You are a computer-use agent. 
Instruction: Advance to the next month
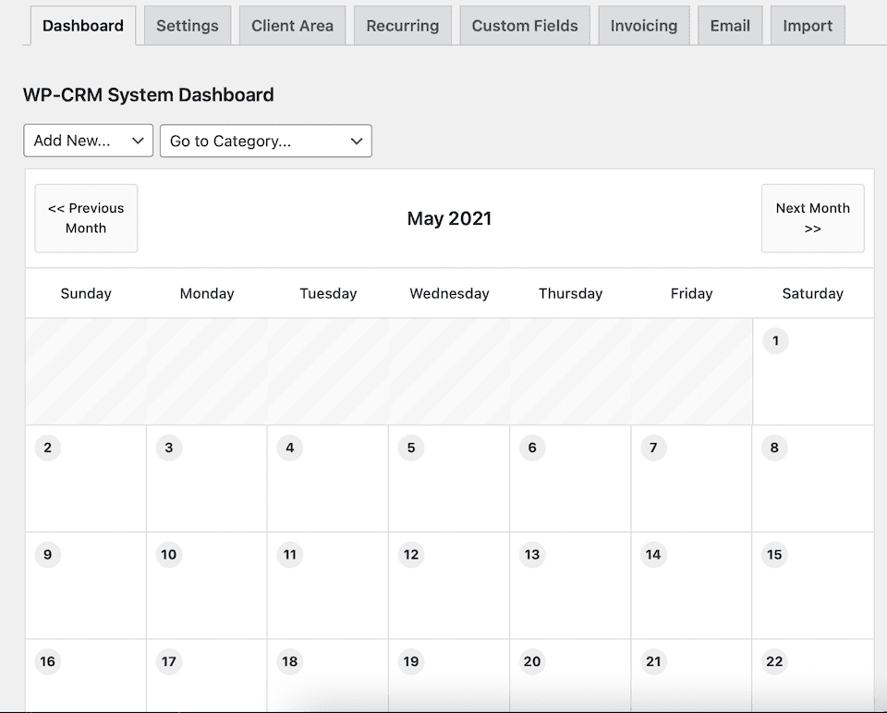[812, 218]
